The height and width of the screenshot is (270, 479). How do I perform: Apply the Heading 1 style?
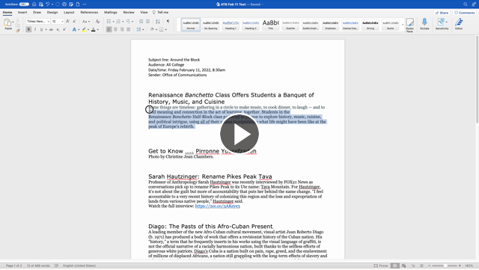click(x=231, y=25)
